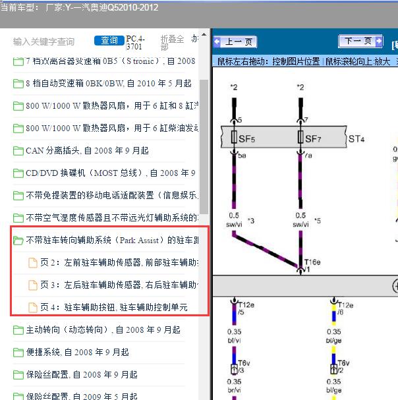398x400 pixels.
Task: Click 0.35 br/vi wire label in diagram
Action: [234, 386]
